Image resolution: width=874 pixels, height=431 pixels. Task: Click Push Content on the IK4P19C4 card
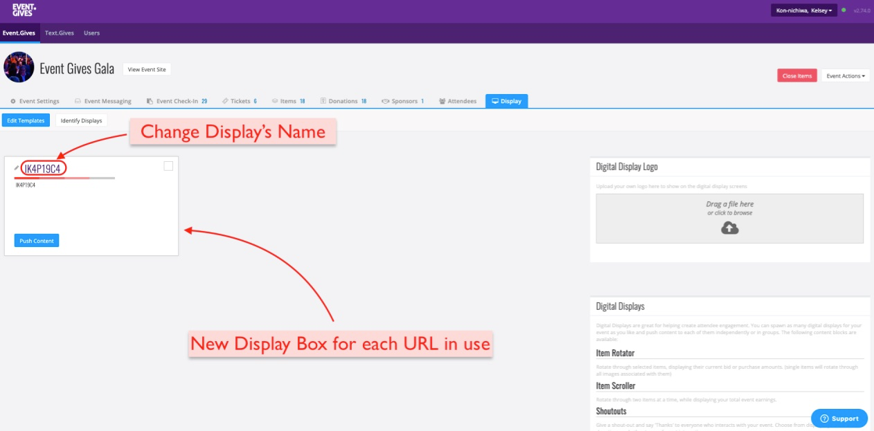37,241
